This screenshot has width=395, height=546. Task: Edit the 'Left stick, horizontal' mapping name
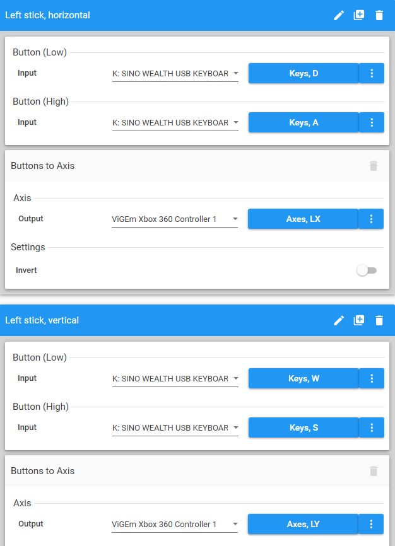pos(339,15)
